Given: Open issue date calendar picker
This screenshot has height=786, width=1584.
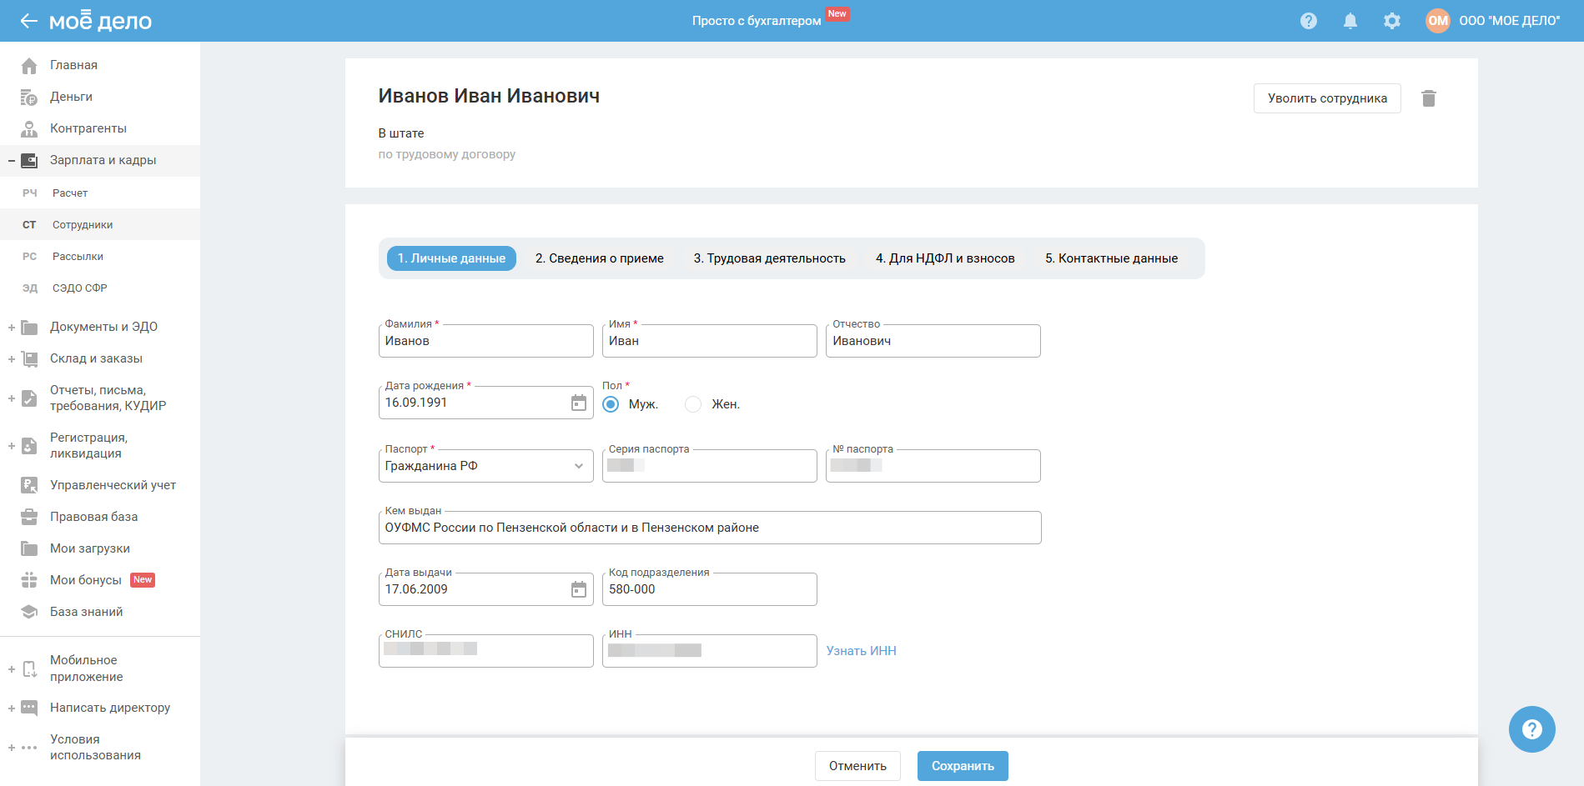Looking at the screenshot, I should coord(578,590).
